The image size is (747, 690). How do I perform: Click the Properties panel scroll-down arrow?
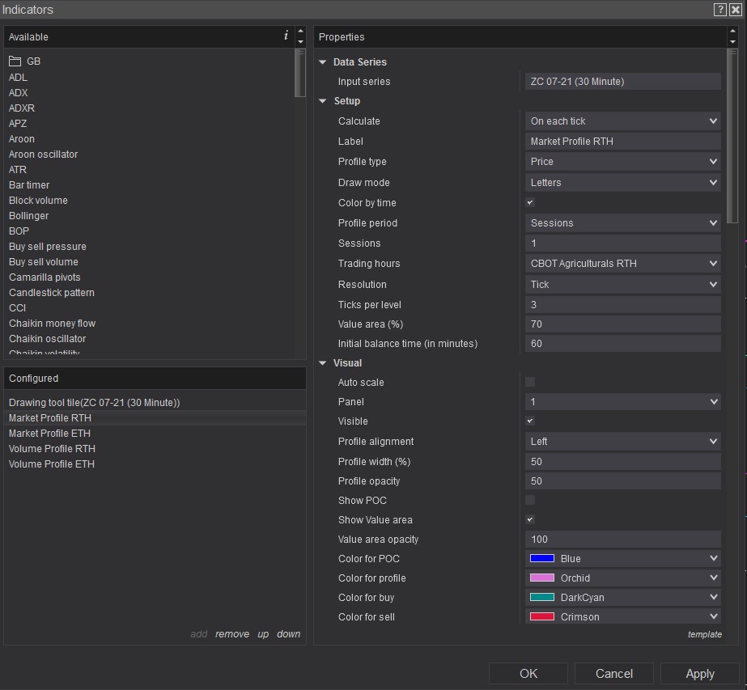click(x=733, y=42)
